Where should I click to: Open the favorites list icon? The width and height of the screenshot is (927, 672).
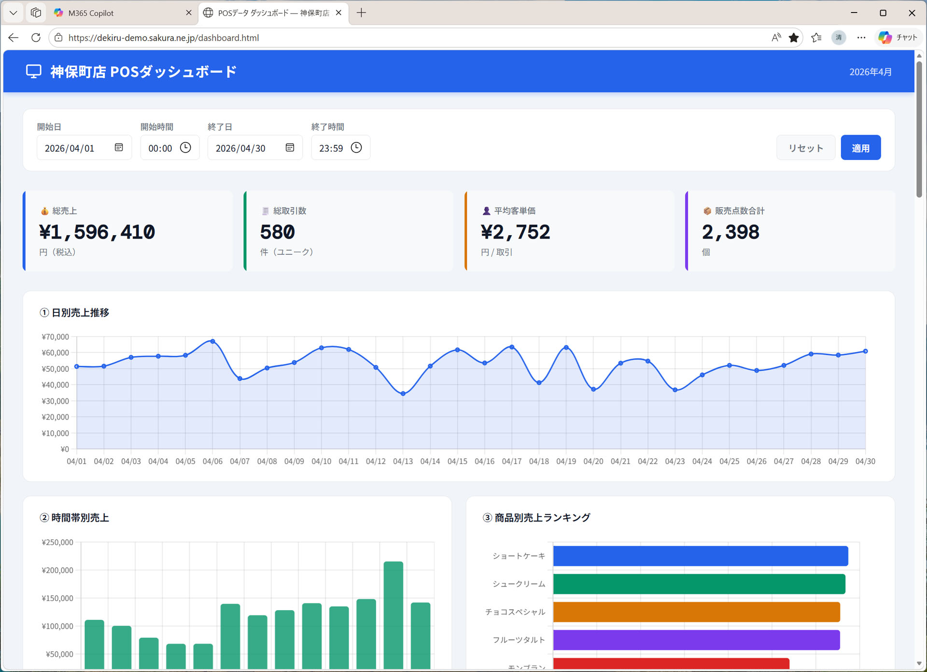coord(816,38)
